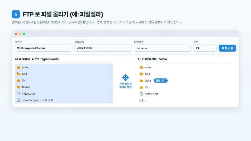
Task: Select 'lib' folder name on server pane
Action: tap(146, 87)
